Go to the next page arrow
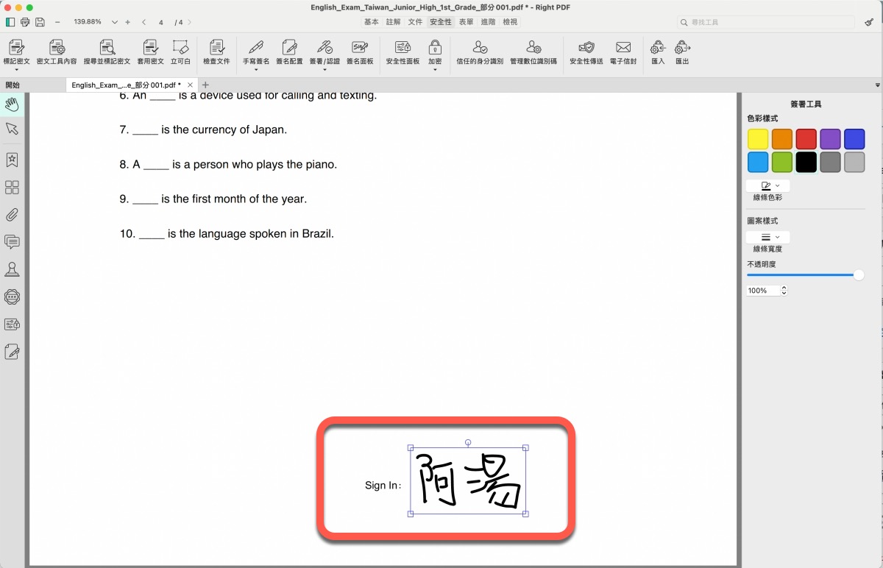This screenshot has height=568, width=883. 189,22
